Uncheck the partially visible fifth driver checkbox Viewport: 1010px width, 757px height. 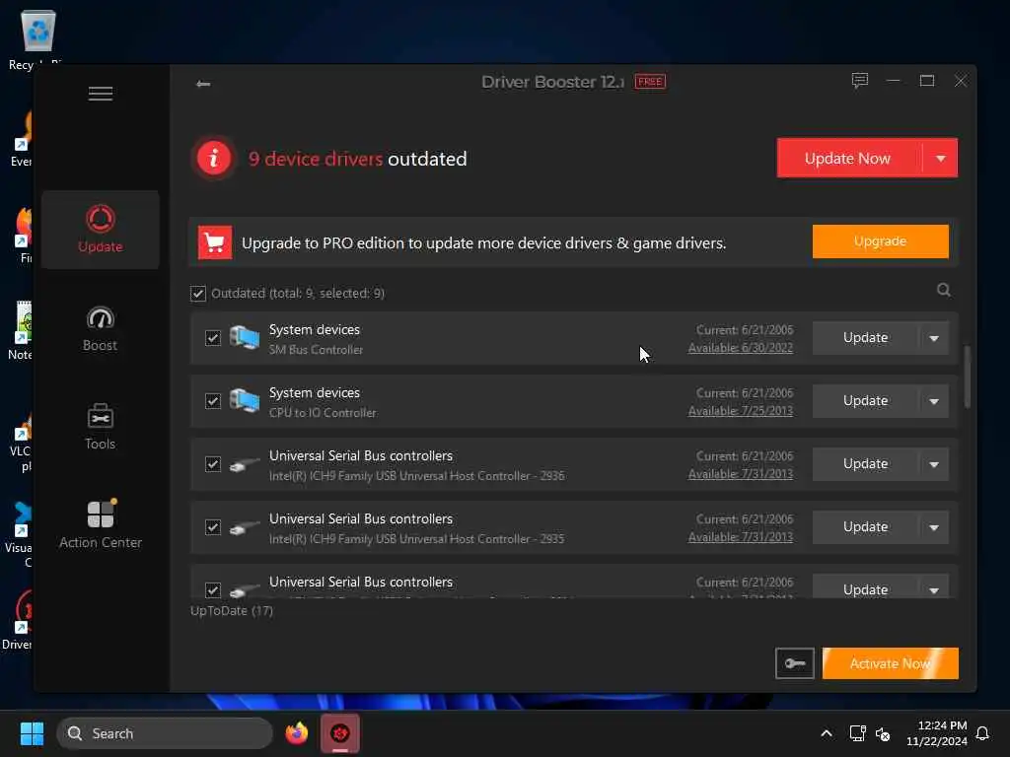click(x=213, y=589)
